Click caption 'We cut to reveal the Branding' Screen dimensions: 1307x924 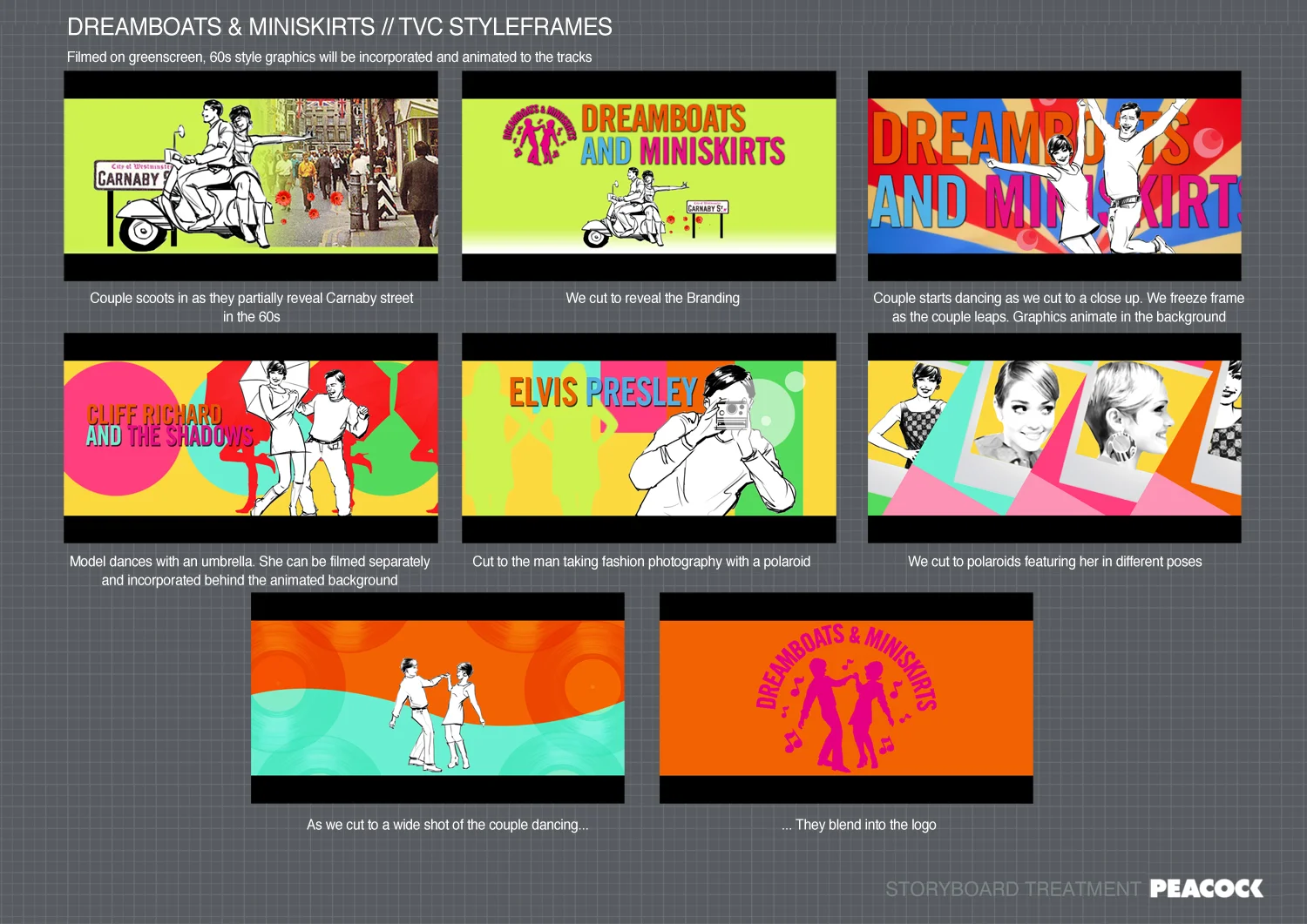(653, 298)
